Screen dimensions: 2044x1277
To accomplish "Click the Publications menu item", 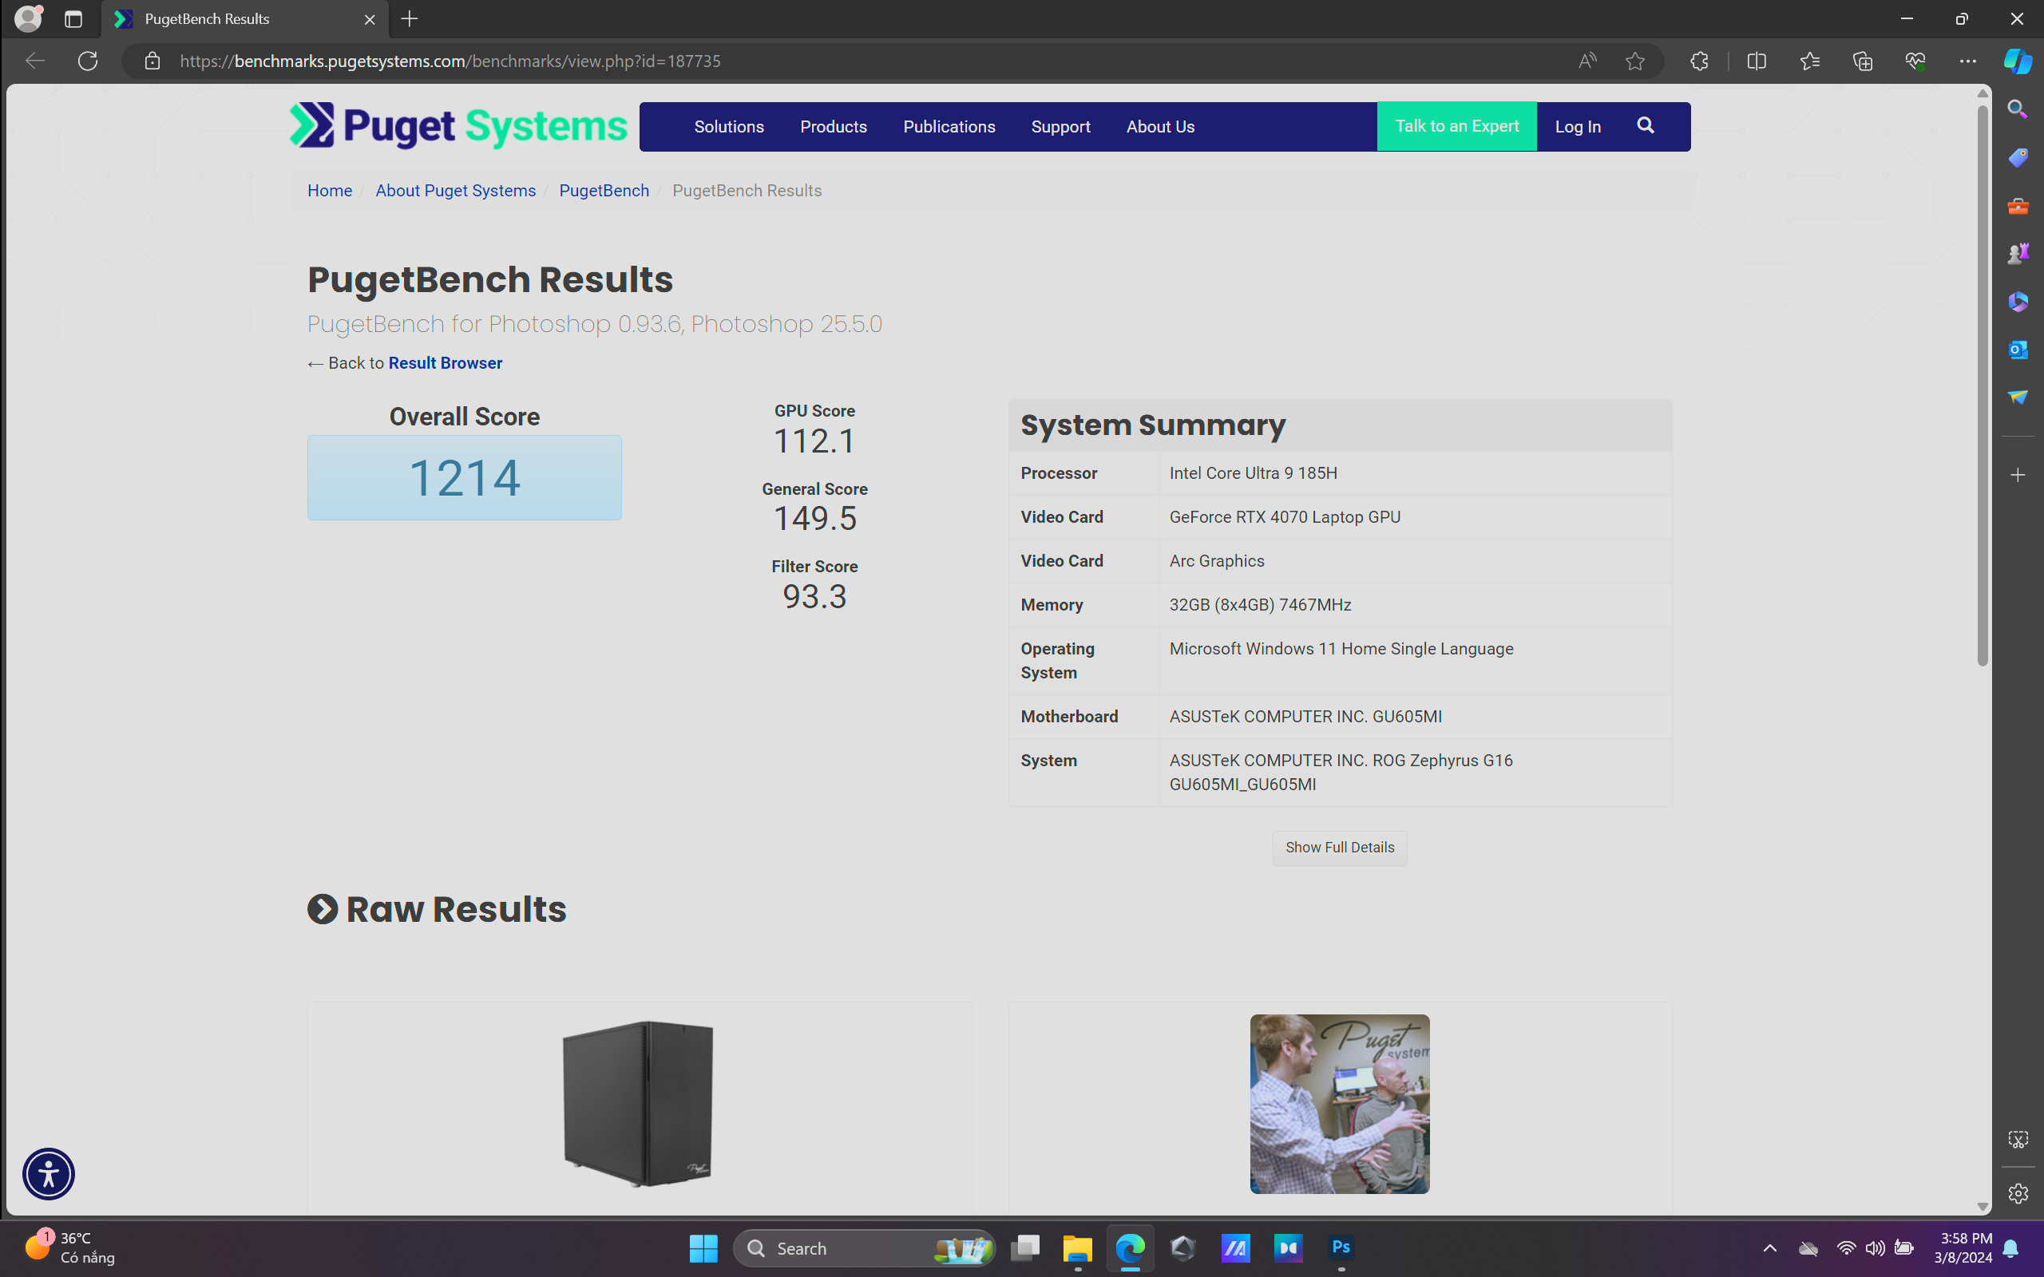I will click(948, 127).
